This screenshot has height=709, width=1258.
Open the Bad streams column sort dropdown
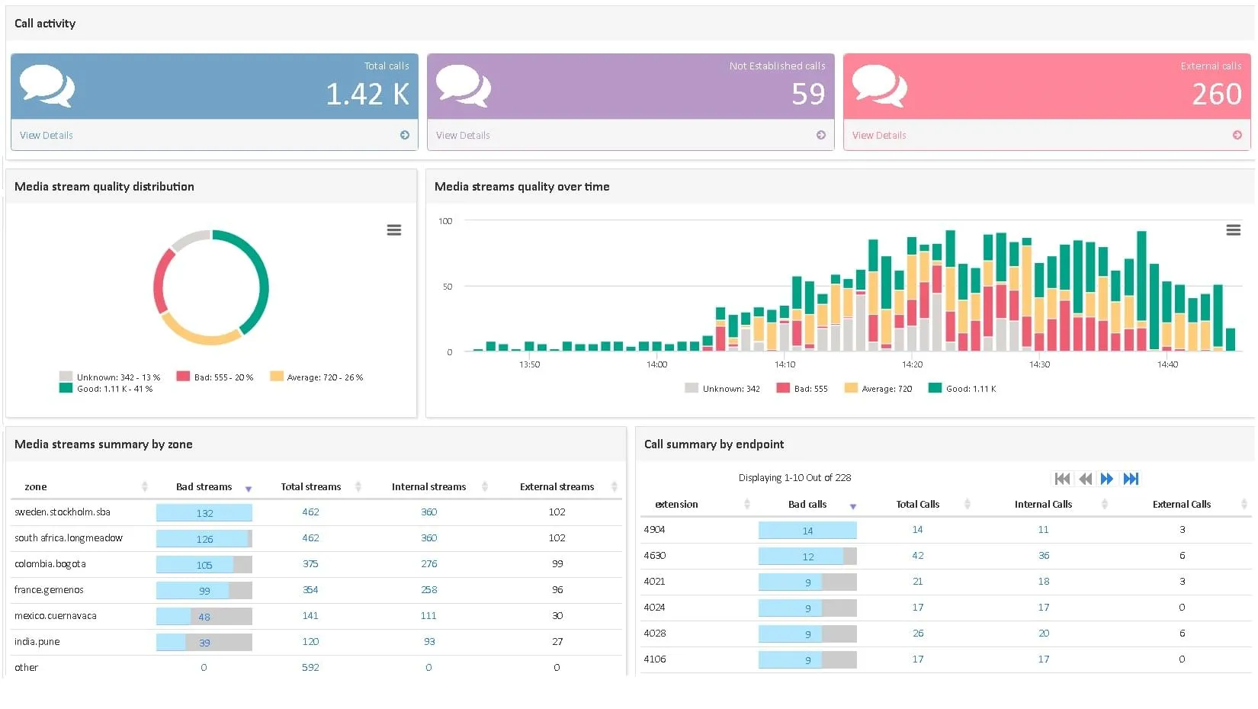click(x=249, y=487)
